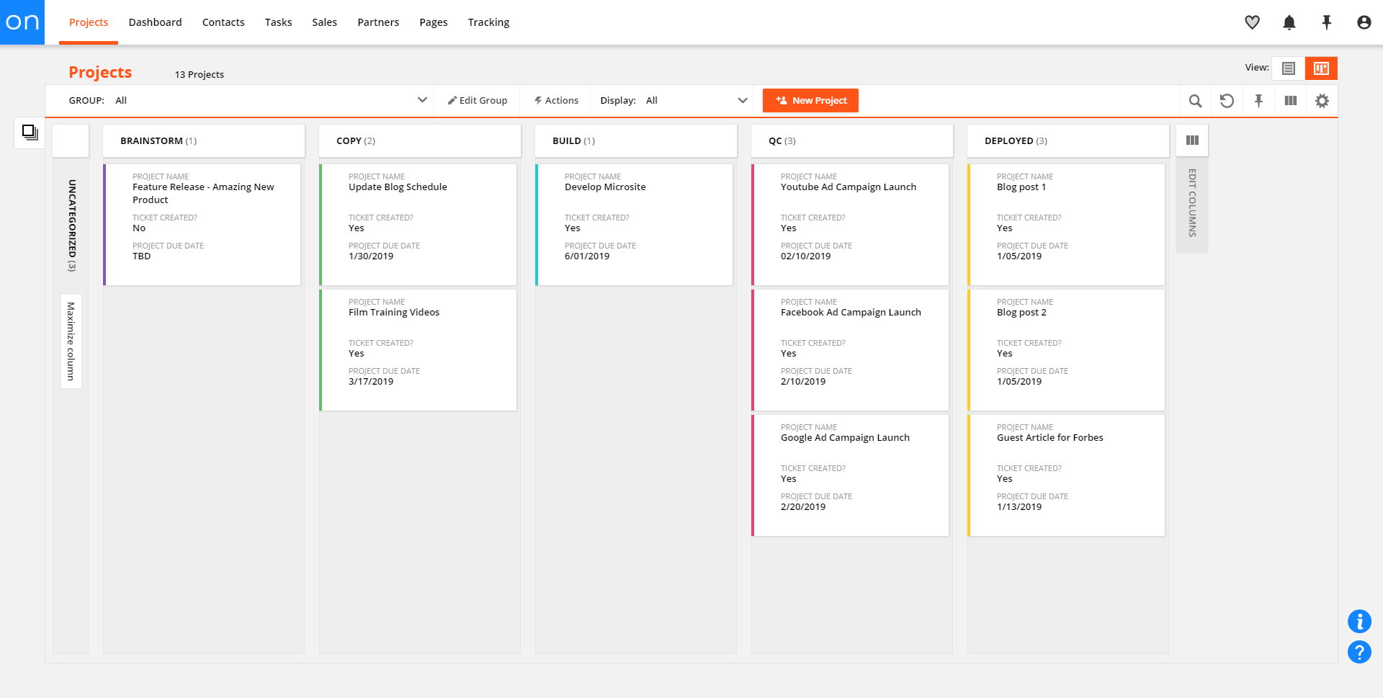Click the select-all cards icon on left
This screenshot has height=698, width=1383.
click(x=30, y=133)
